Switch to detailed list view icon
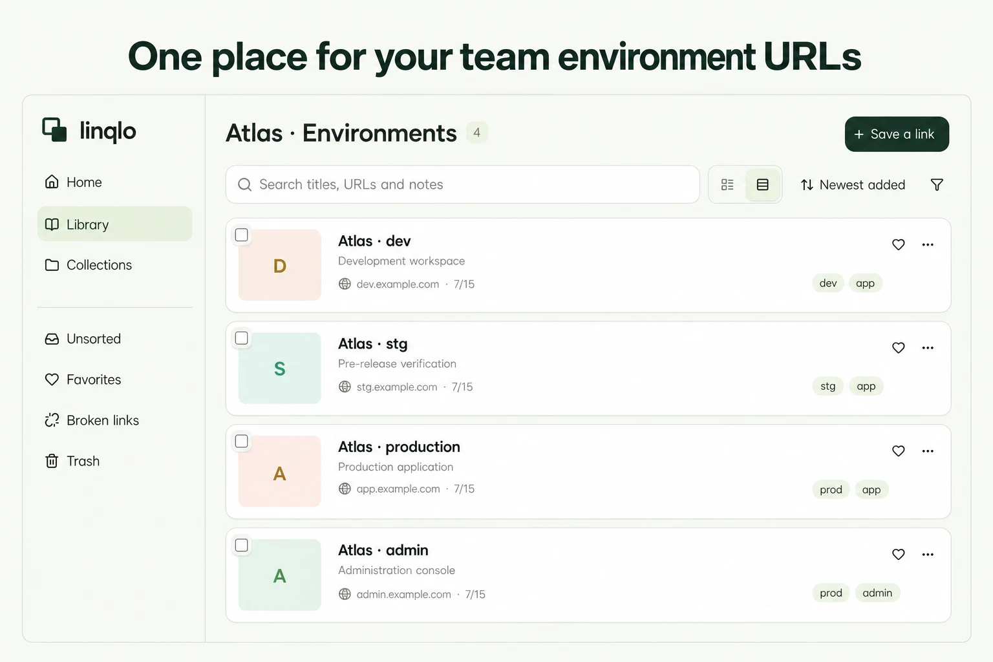 point(727,185)
